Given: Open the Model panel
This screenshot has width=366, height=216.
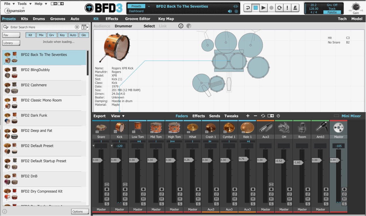Looking at the screenshot, I should (x=357, y=19).
